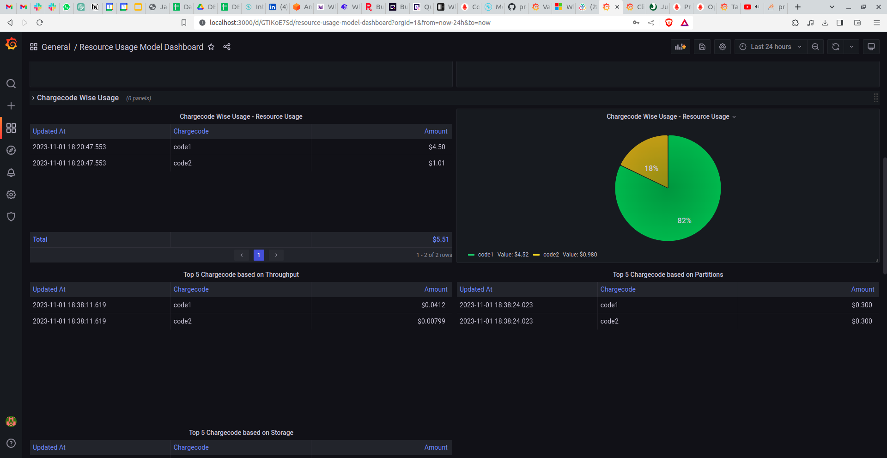Image resolution: width=887 pixels, height=458 pixels.
Task: Cycle view mode with monitor icon
Action: click(871, 47)
